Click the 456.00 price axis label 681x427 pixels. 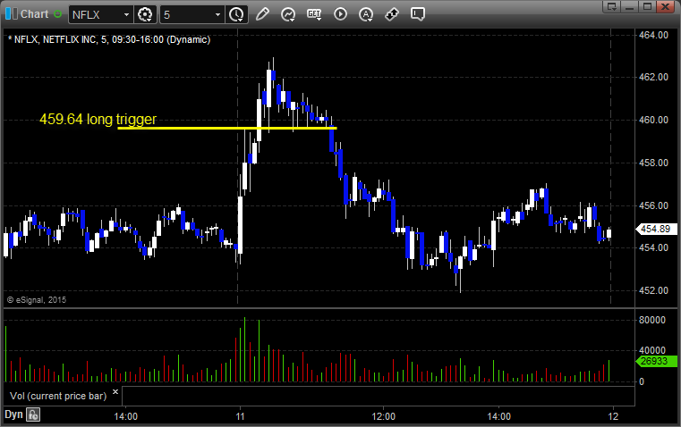pyautogui.click(x=653, y=205)
